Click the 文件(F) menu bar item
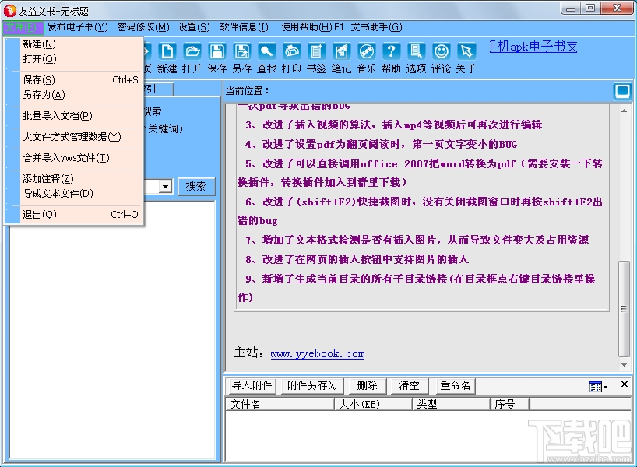This screenshot has width=637, height=467. point(23,27)
